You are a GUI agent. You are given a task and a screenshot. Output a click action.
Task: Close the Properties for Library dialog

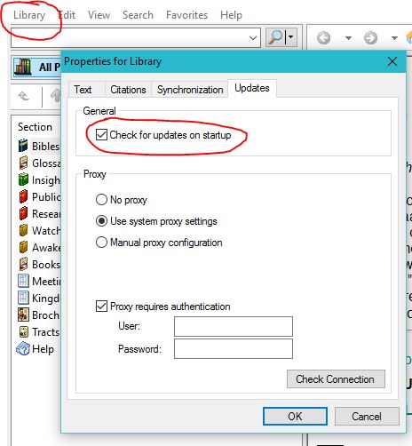[x=392, y=61]
